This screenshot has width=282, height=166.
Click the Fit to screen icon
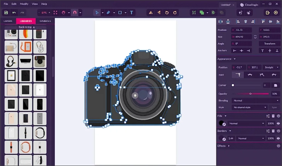tap(55, 13)
